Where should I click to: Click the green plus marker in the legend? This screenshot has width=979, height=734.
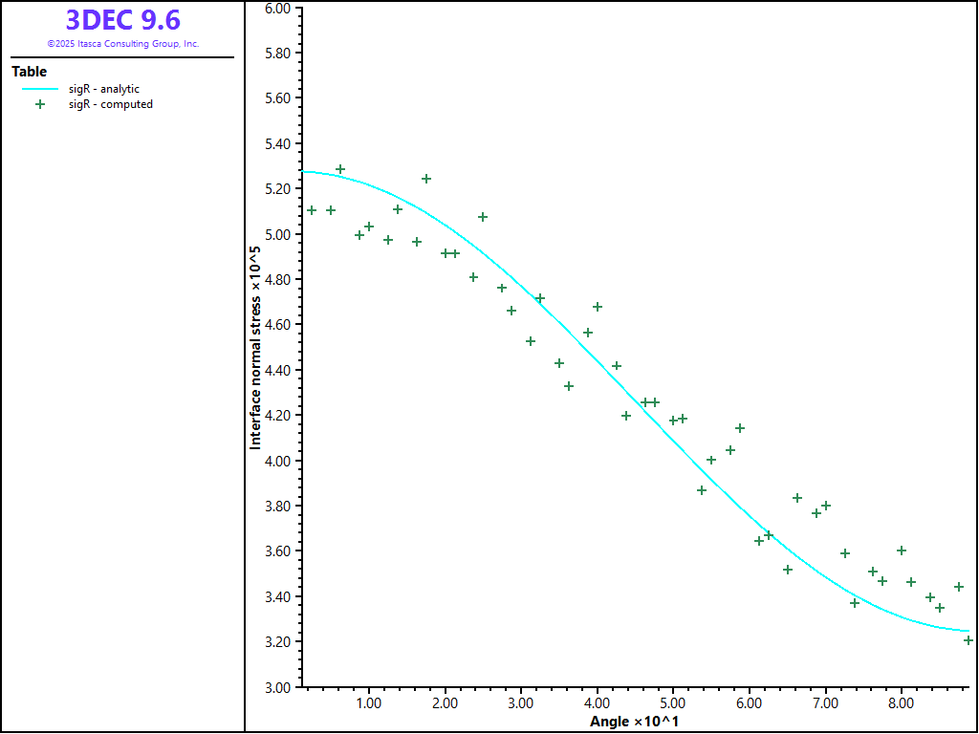click(x=40, y=105)
